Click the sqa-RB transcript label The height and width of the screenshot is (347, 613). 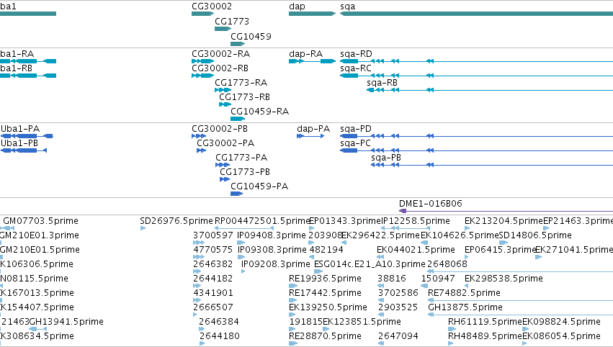click(382, 83)
